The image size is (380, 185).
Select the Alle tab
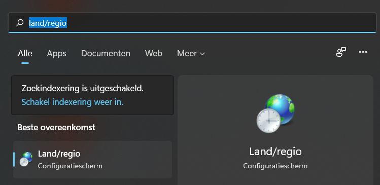point(25,53)
